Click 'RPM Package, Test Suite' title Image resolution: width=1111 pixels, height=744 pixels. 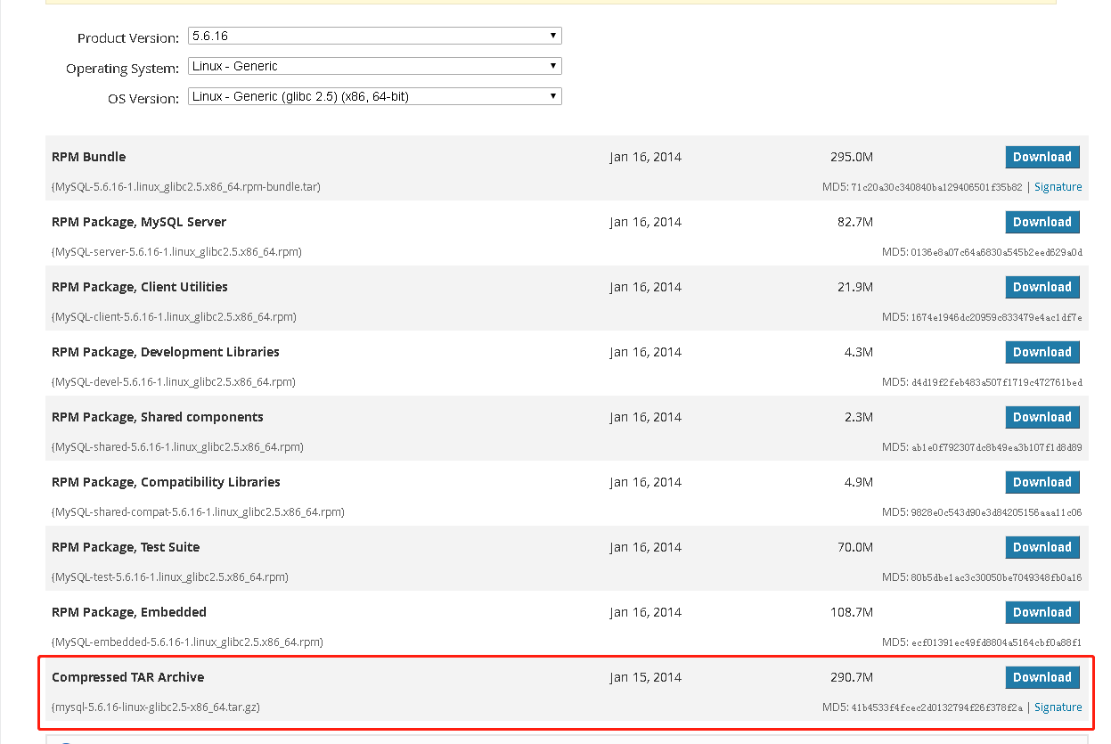tap(126, 547)
